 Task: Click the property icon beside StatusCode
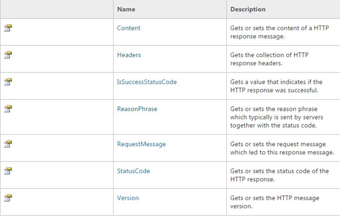point(8,171)
